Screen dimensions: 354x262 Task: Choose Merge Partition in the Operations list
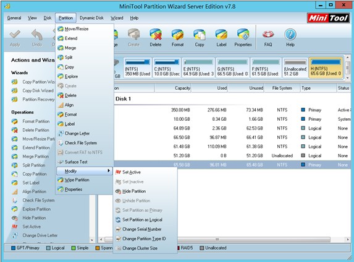[x=30, y=156]
